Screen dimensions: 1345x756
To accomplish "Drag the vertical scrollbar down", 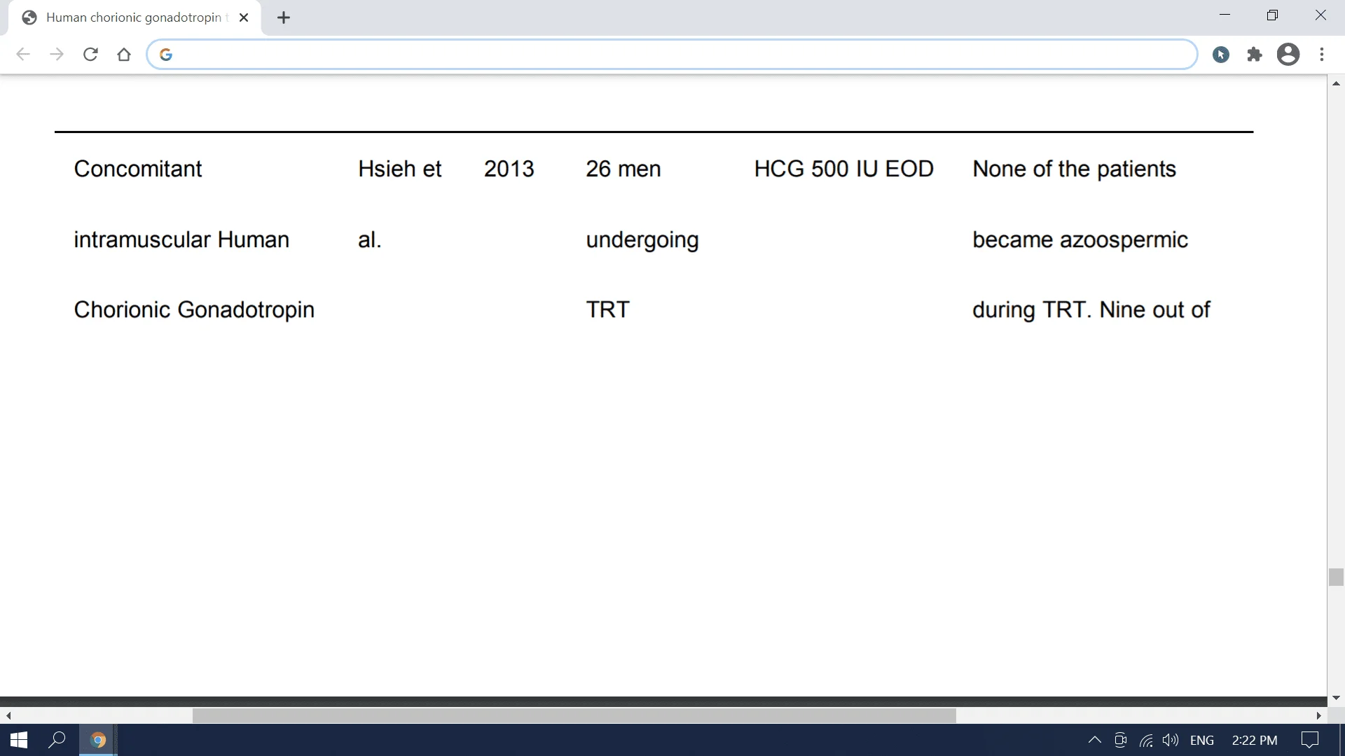I will click(1337, 577).
